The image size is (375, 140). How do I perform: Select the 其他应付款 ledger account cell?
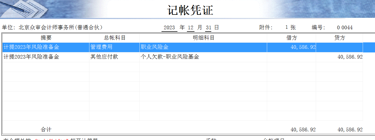click(x=115, y=57)
